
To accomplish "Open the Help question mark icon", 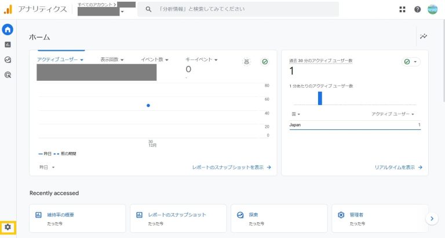I will point(417,9).
